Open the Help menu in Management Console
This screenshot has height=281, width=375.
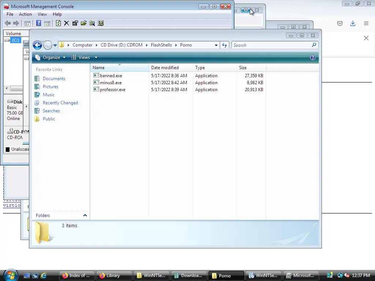click(57, 14)
